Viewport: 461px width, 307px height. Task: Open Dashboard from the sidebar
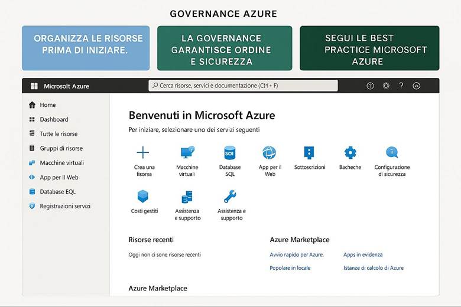click(x=54, y=119)
